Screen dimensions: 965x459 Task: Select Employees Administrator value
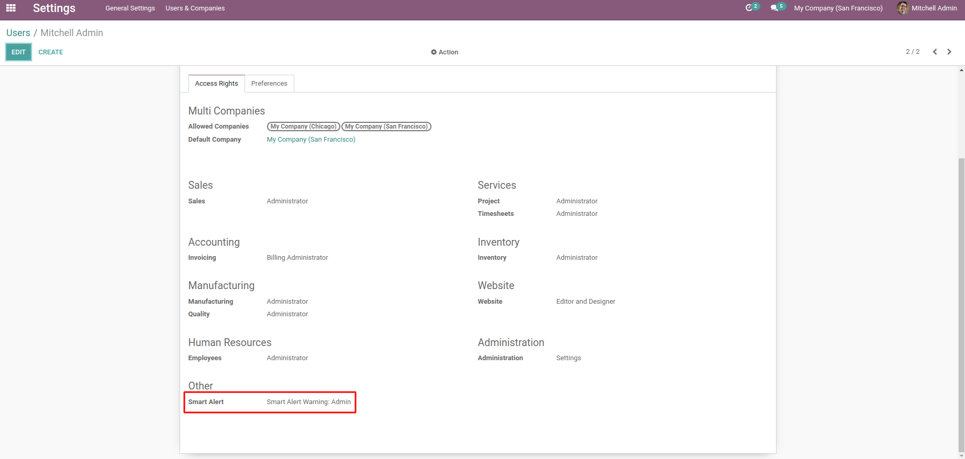tap(287, 358)
